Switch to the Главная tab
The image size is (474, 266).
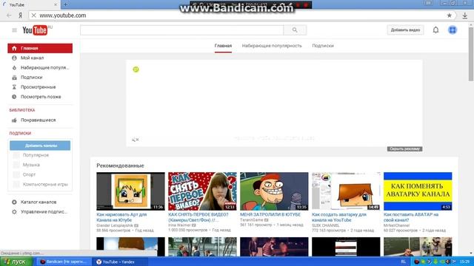[x=223, y=46]
